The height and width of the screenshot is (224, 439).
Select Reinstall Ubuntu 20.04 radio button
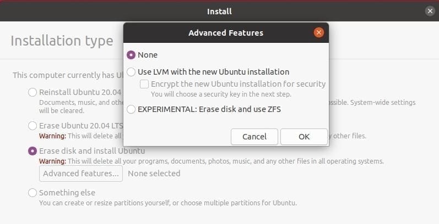32,92
